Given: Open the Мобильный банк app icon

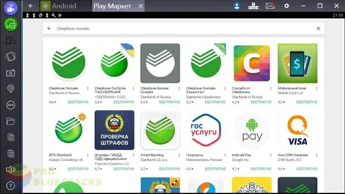Looking at the screenshot, I should click(298, 64).
